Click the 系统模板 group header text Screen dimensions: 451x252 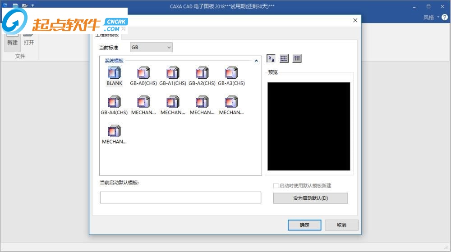click(x=114, y=61)
